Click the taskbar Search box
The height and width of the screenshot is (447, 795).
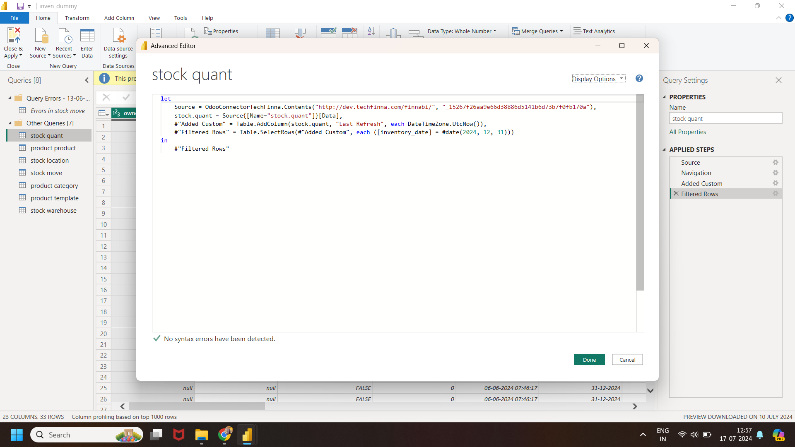click(87, 435)
